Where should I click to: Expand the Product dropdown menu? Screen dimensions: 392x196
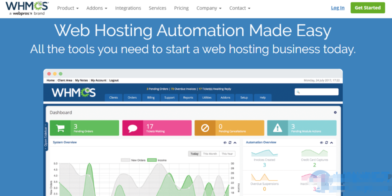tap(68, 8)
